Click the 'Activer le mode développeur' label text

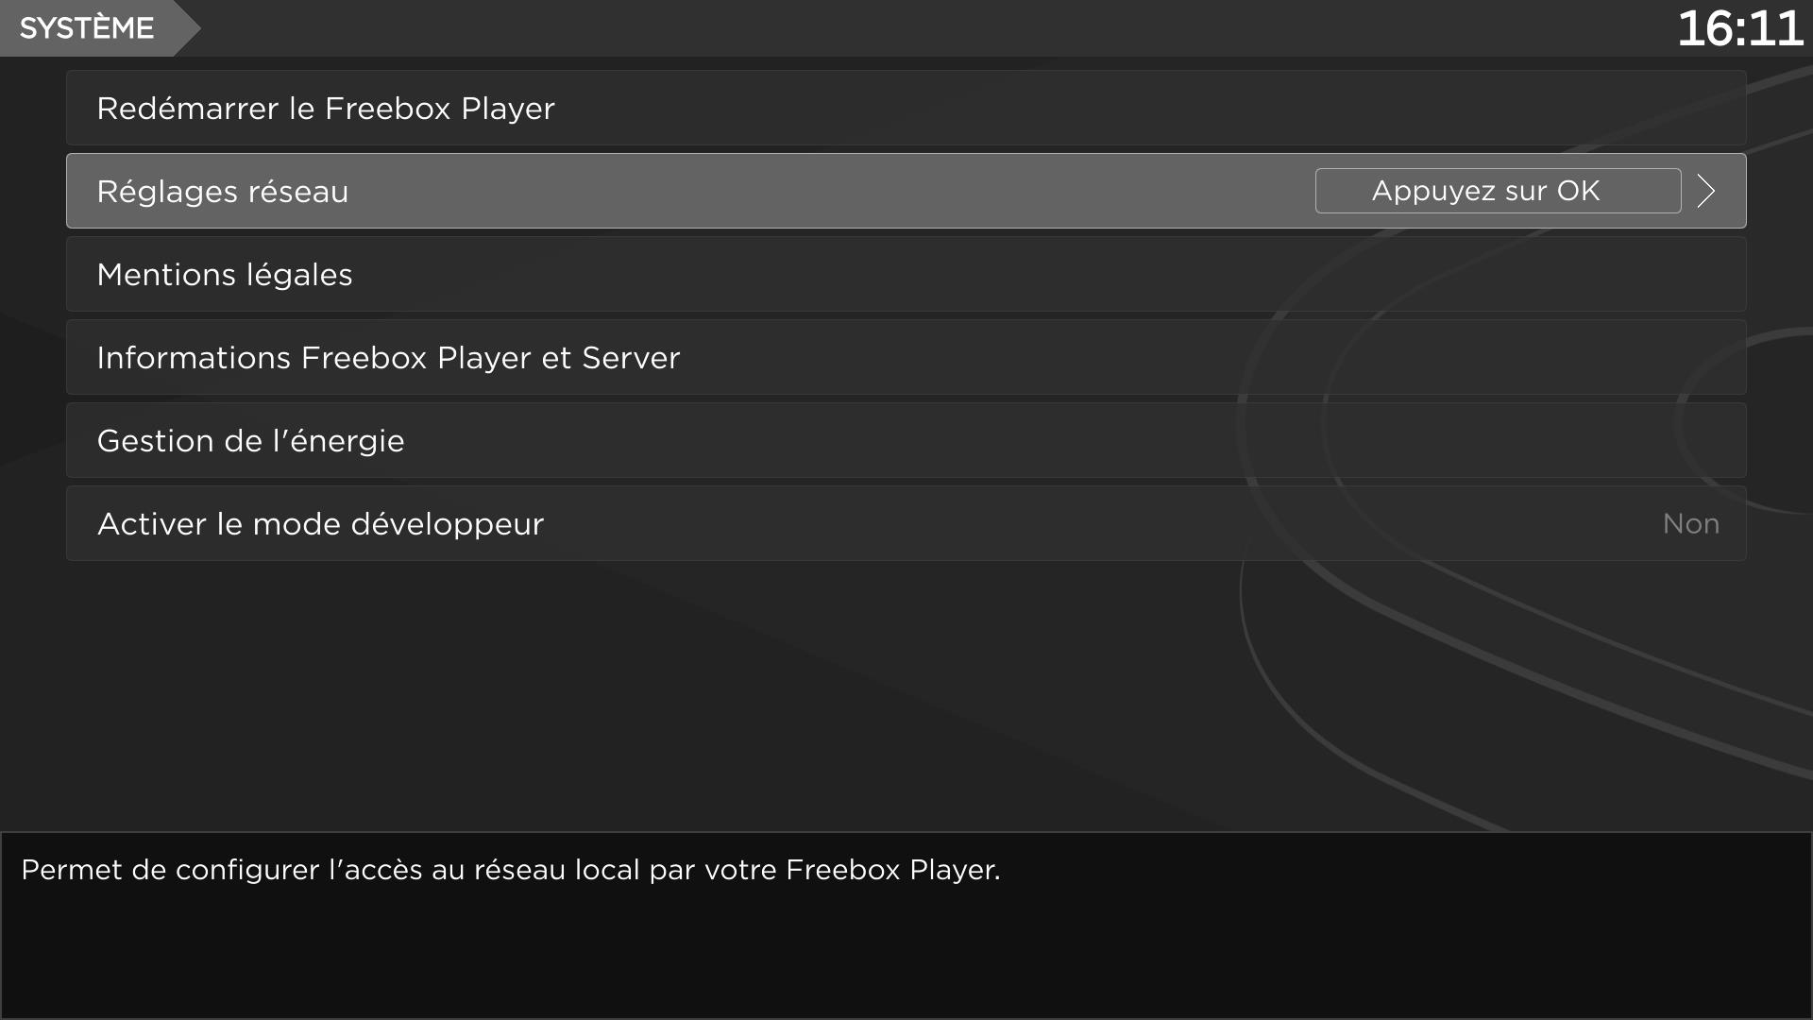(320, 524)
